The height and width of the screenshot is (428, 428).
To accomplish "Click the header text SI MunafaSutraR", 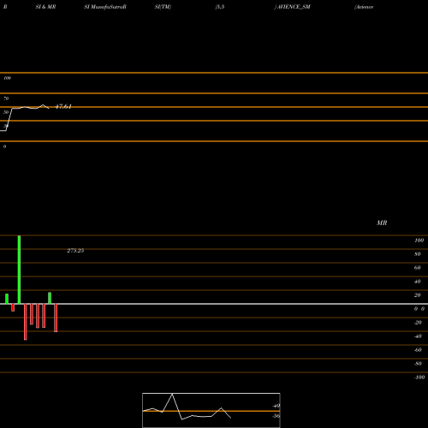I will coord(105,7).
